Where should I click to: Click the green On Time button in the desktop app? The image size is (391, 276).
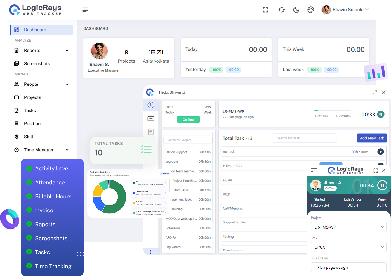189,120
